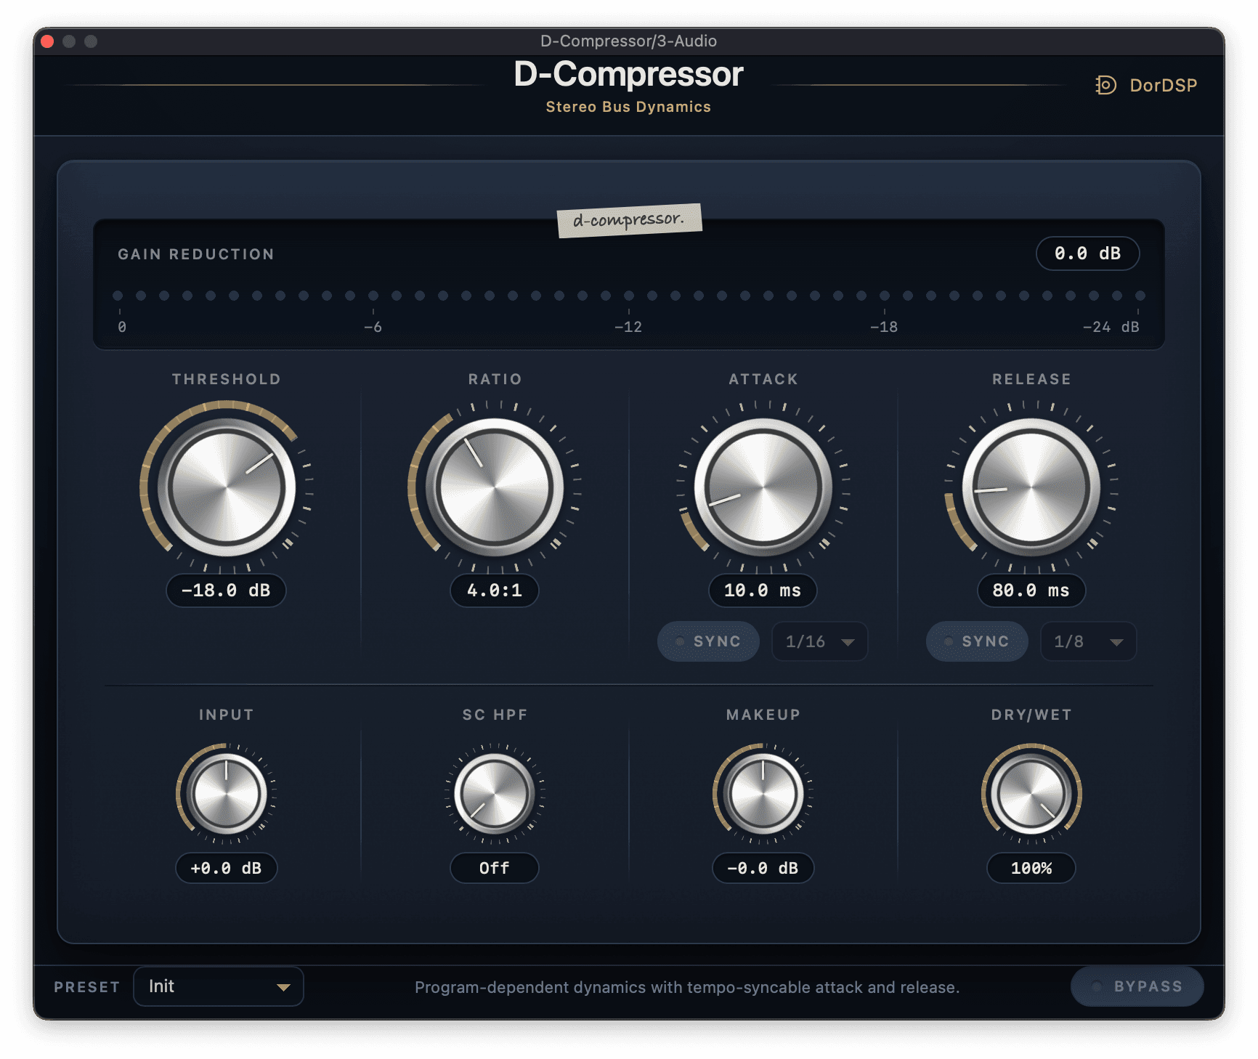Enable Release tempo SYNC toggle
Viewport: 1258px width, 1059px height.
click(977, 641)
